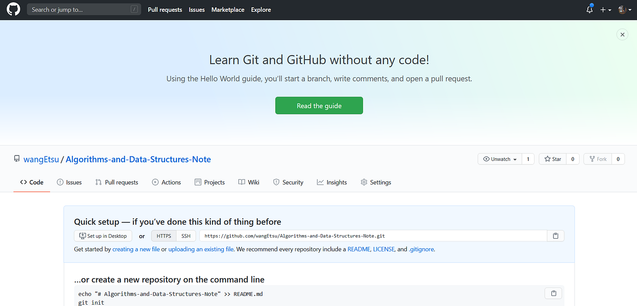The width and height of the screenshot is (637, 306).
Task: Click the git init command text
Action: tap(91, 302)
